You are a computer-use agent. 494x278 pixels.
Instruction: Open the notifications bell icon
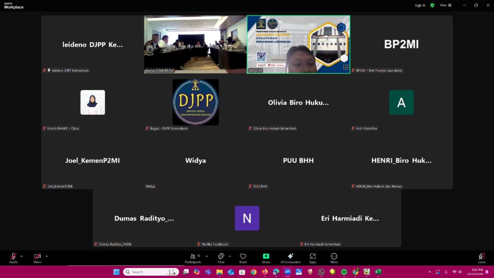(487, 272)
